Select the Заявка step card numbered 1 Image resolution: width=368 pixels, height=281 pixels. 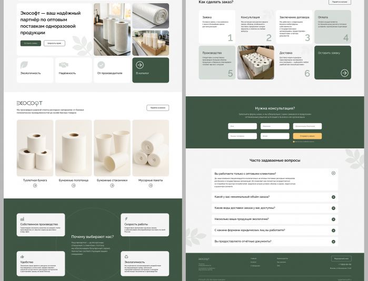[217, 27]
